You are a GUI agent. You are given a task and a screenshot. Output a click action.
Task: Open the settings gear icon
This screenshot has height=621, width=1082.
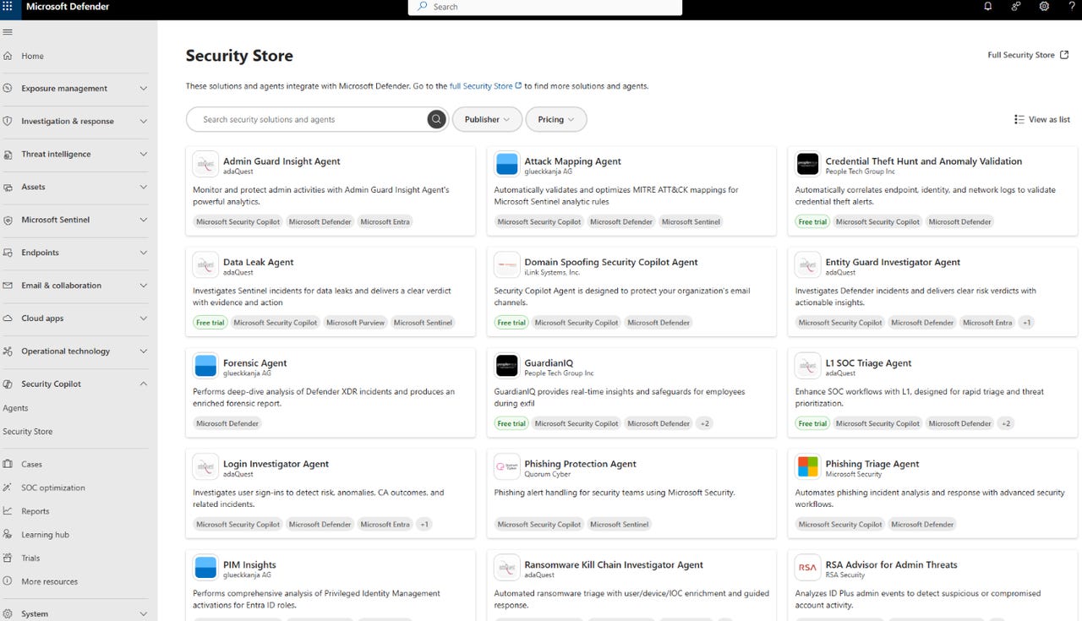pos(1044,7)
